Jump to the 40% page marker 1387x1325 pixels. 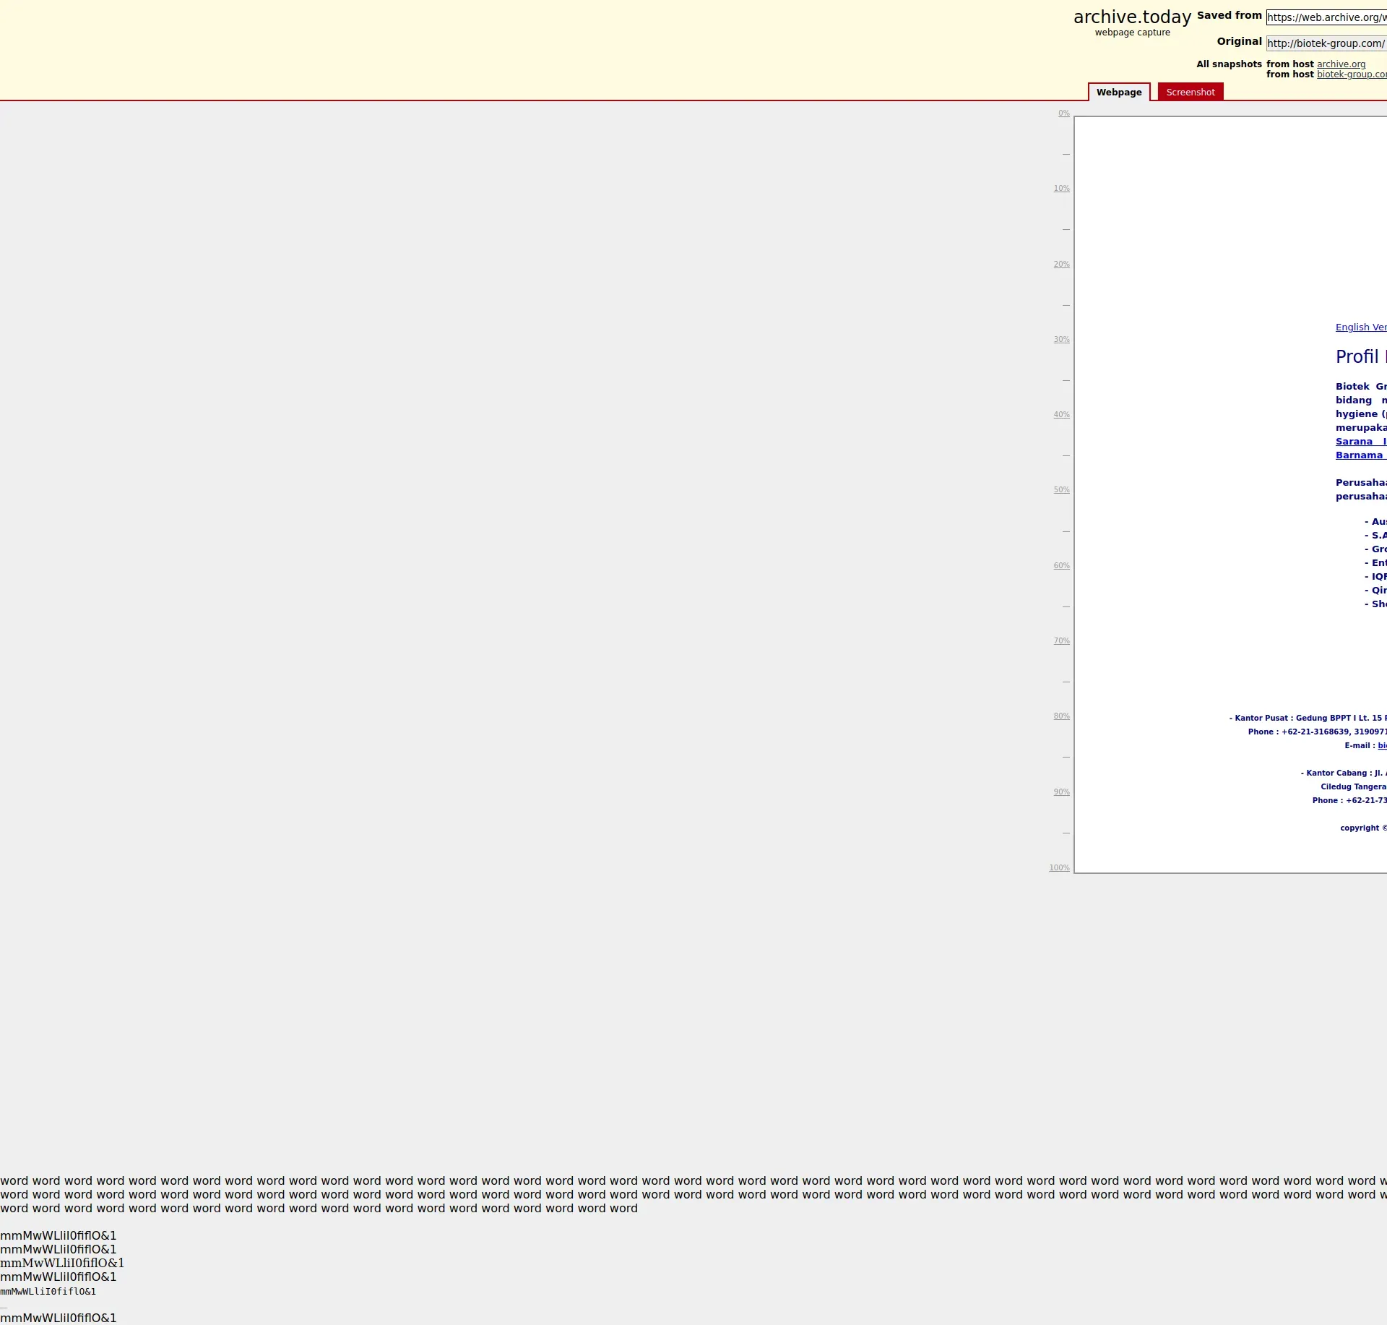[1061, 415]
